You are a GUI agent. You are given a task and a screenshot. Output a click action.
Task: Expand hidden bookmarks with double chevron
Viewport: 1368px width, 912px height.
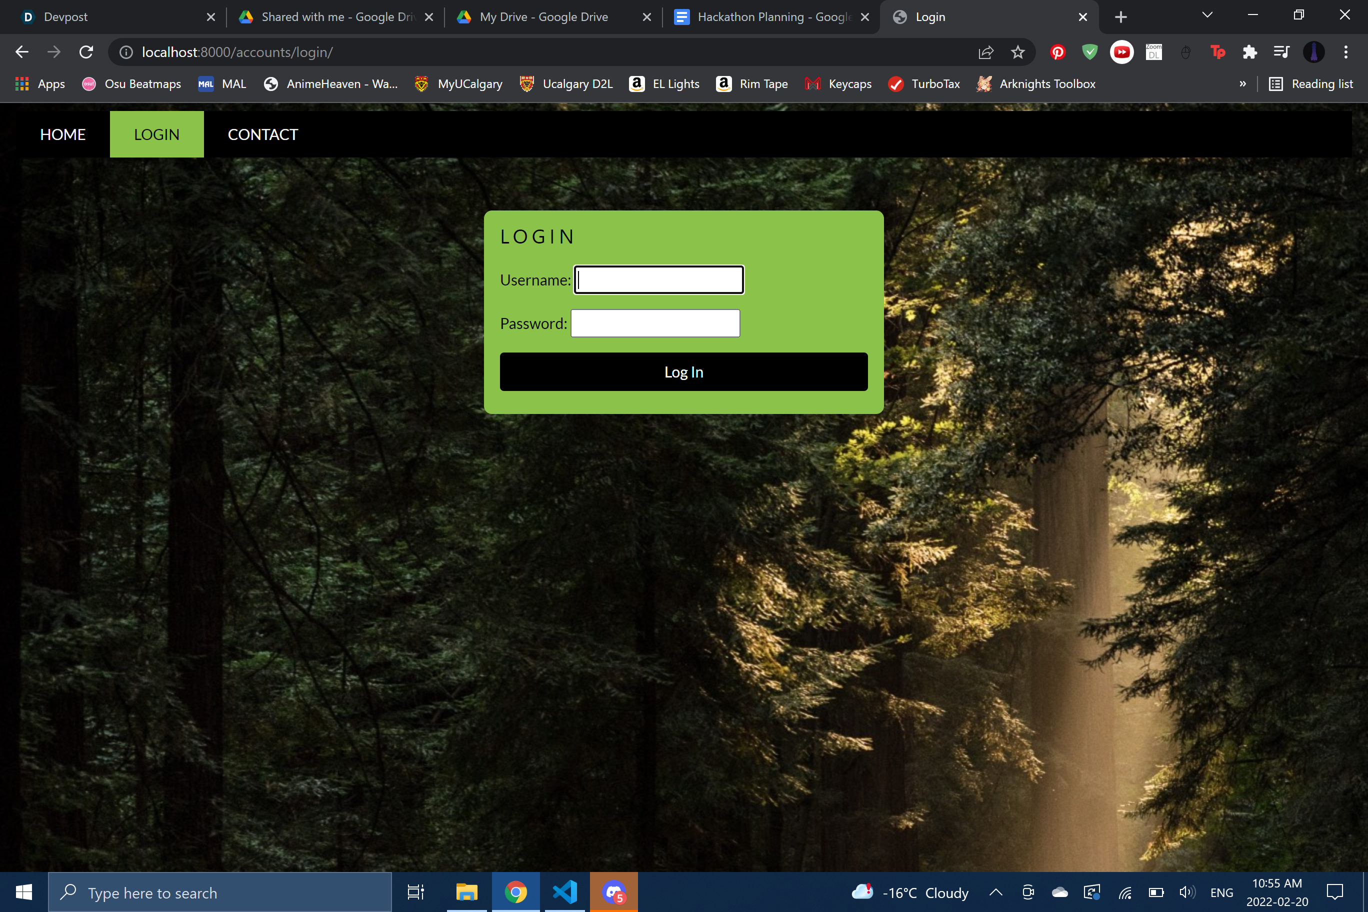pos(1242,84)
